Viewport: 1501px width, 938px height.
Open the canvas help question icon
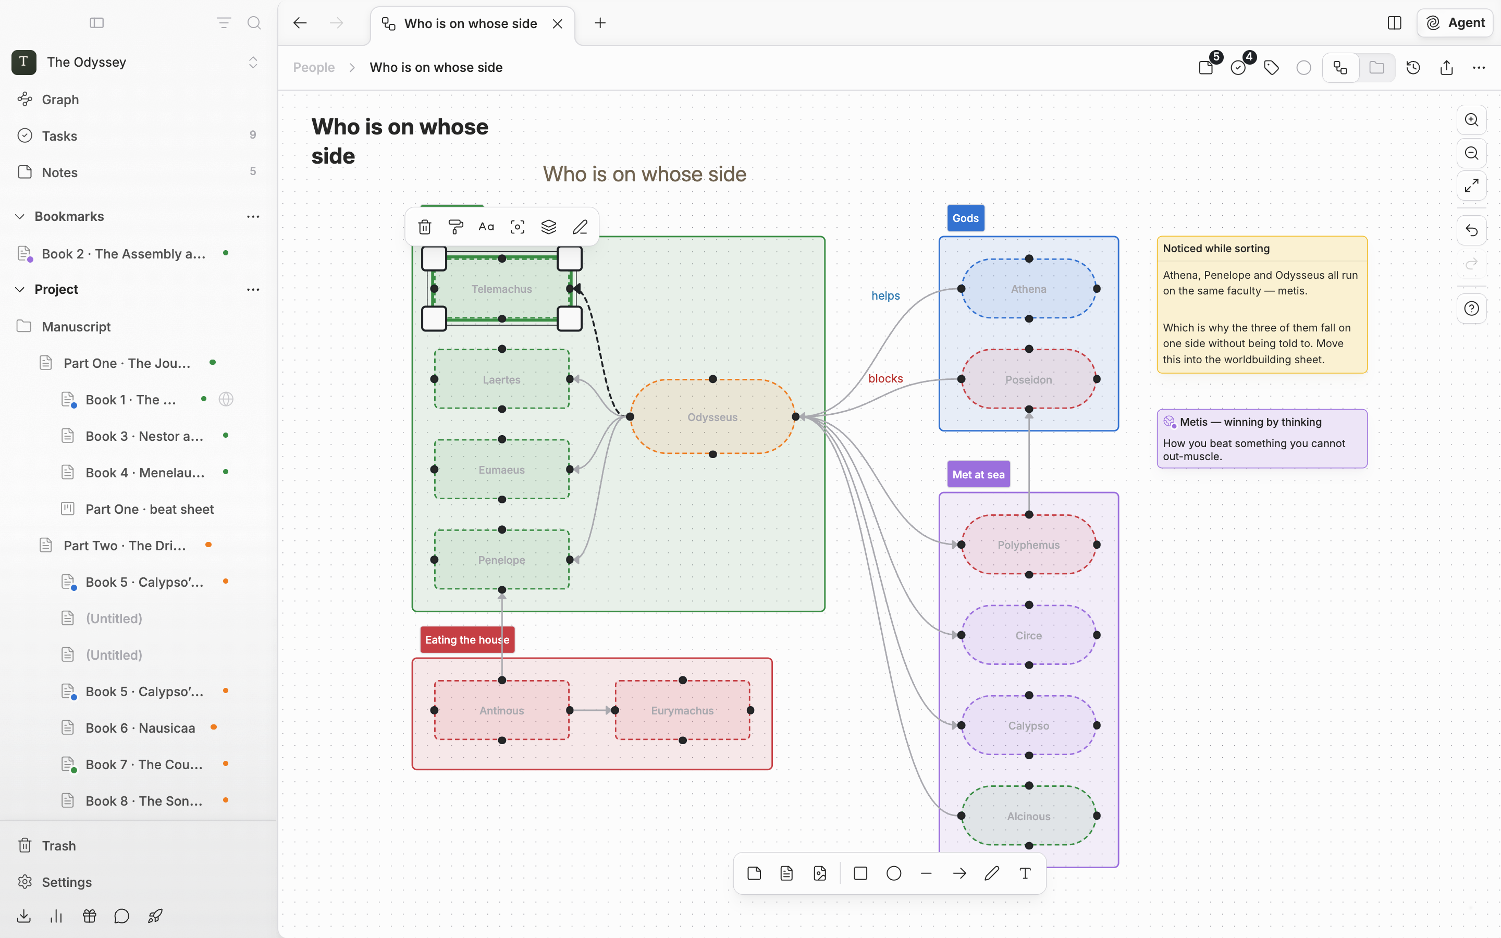pyautogui.click(x=1472, y=308)
